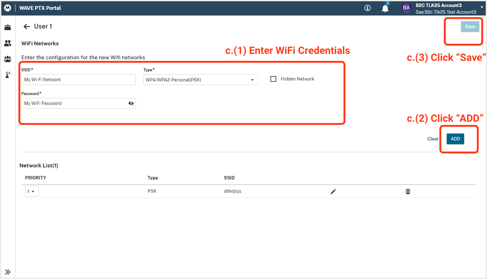Select the Users icon in the sidebar
The width and height of the screenshot is (487, 279).
click(x=8, y=43)
